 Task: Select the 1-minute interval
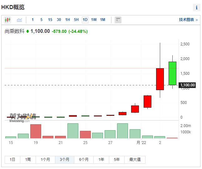coord(33,20)
